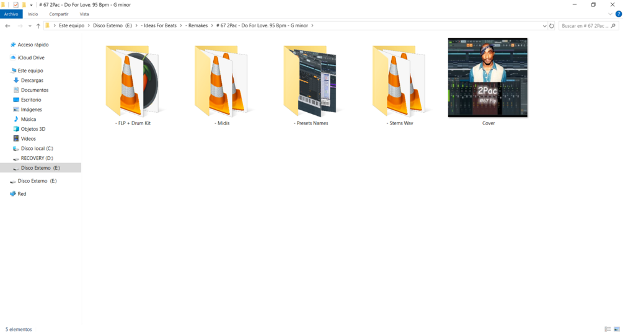This screenshot has width=623, height=334.
Task: Minimize the Explorer window
Action: 575,5
